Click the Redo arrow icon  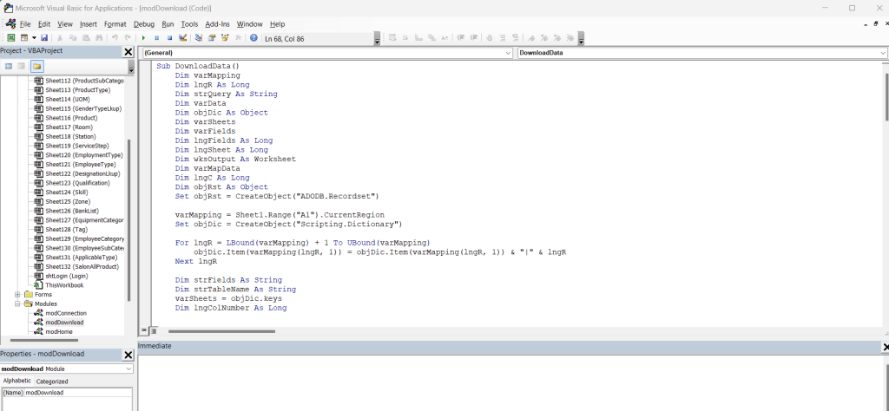click(x=128, y=38)
